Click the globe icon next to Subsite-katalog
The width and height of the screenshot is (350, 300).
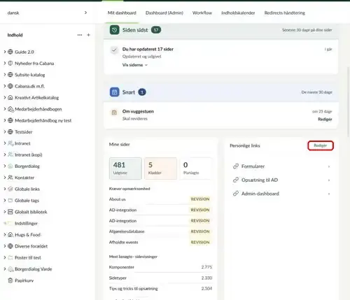[10, 75]
